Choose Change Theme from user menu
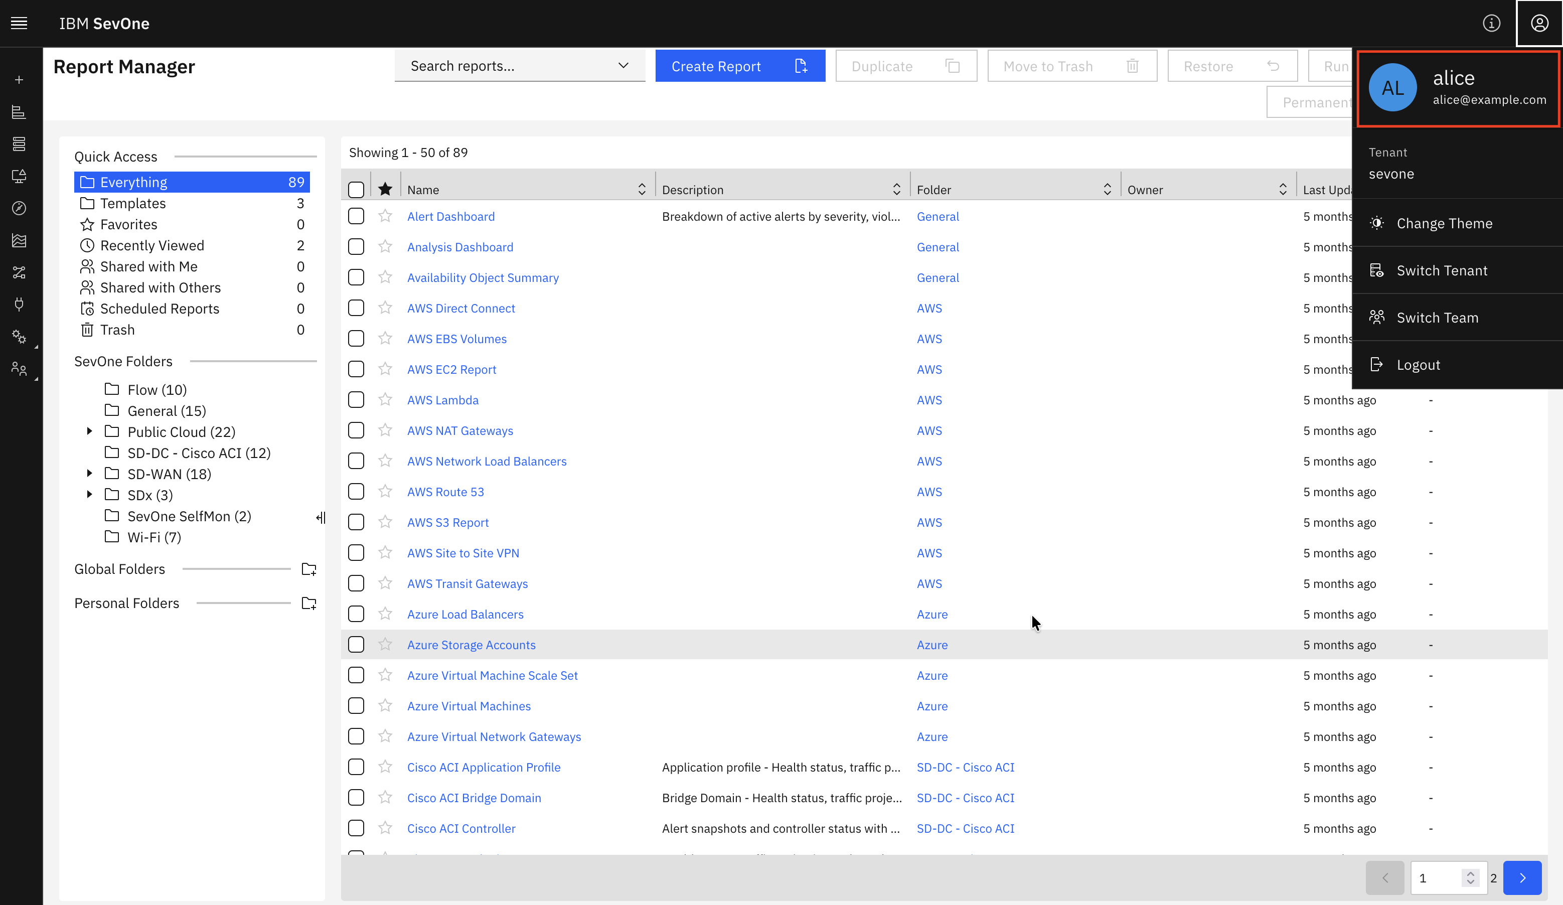Screen dimensions: 1563x905 point(1457,223)
